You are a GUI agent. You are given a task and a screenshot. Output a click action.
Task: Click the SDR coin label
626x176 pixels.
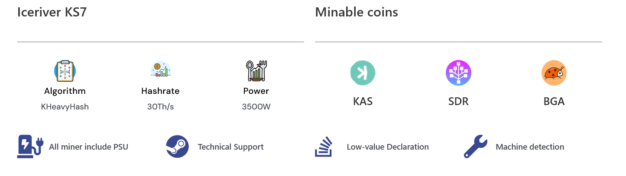click(x=458, y=102)
